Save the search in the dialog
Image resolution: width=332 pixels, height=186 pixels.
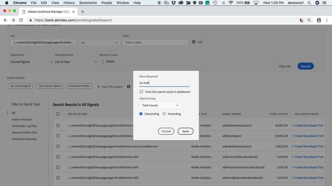[185, 131]
